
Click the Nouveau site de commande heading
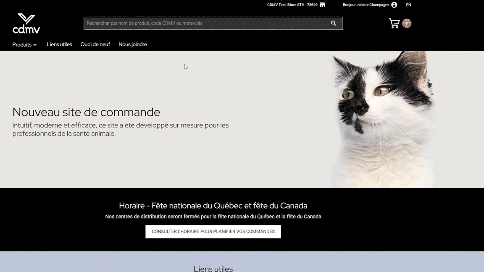click(x=86, y=112)
